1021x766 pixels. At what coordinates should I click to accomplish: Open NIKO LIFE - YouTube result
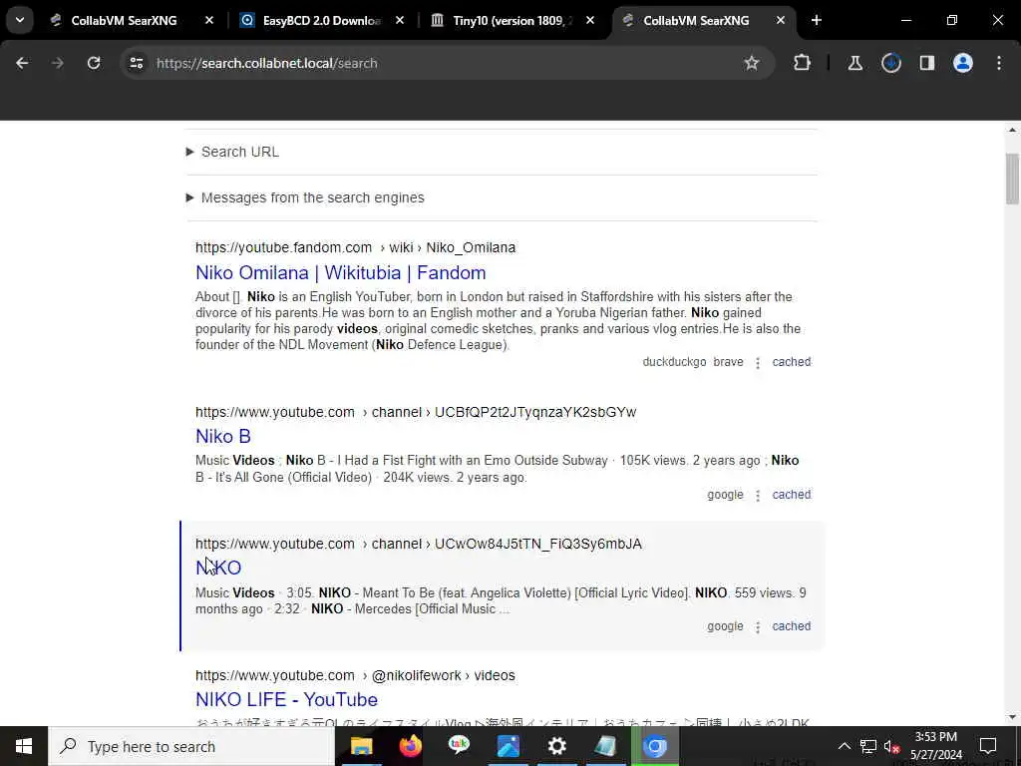pyautogui.click(x=286, y=699)
